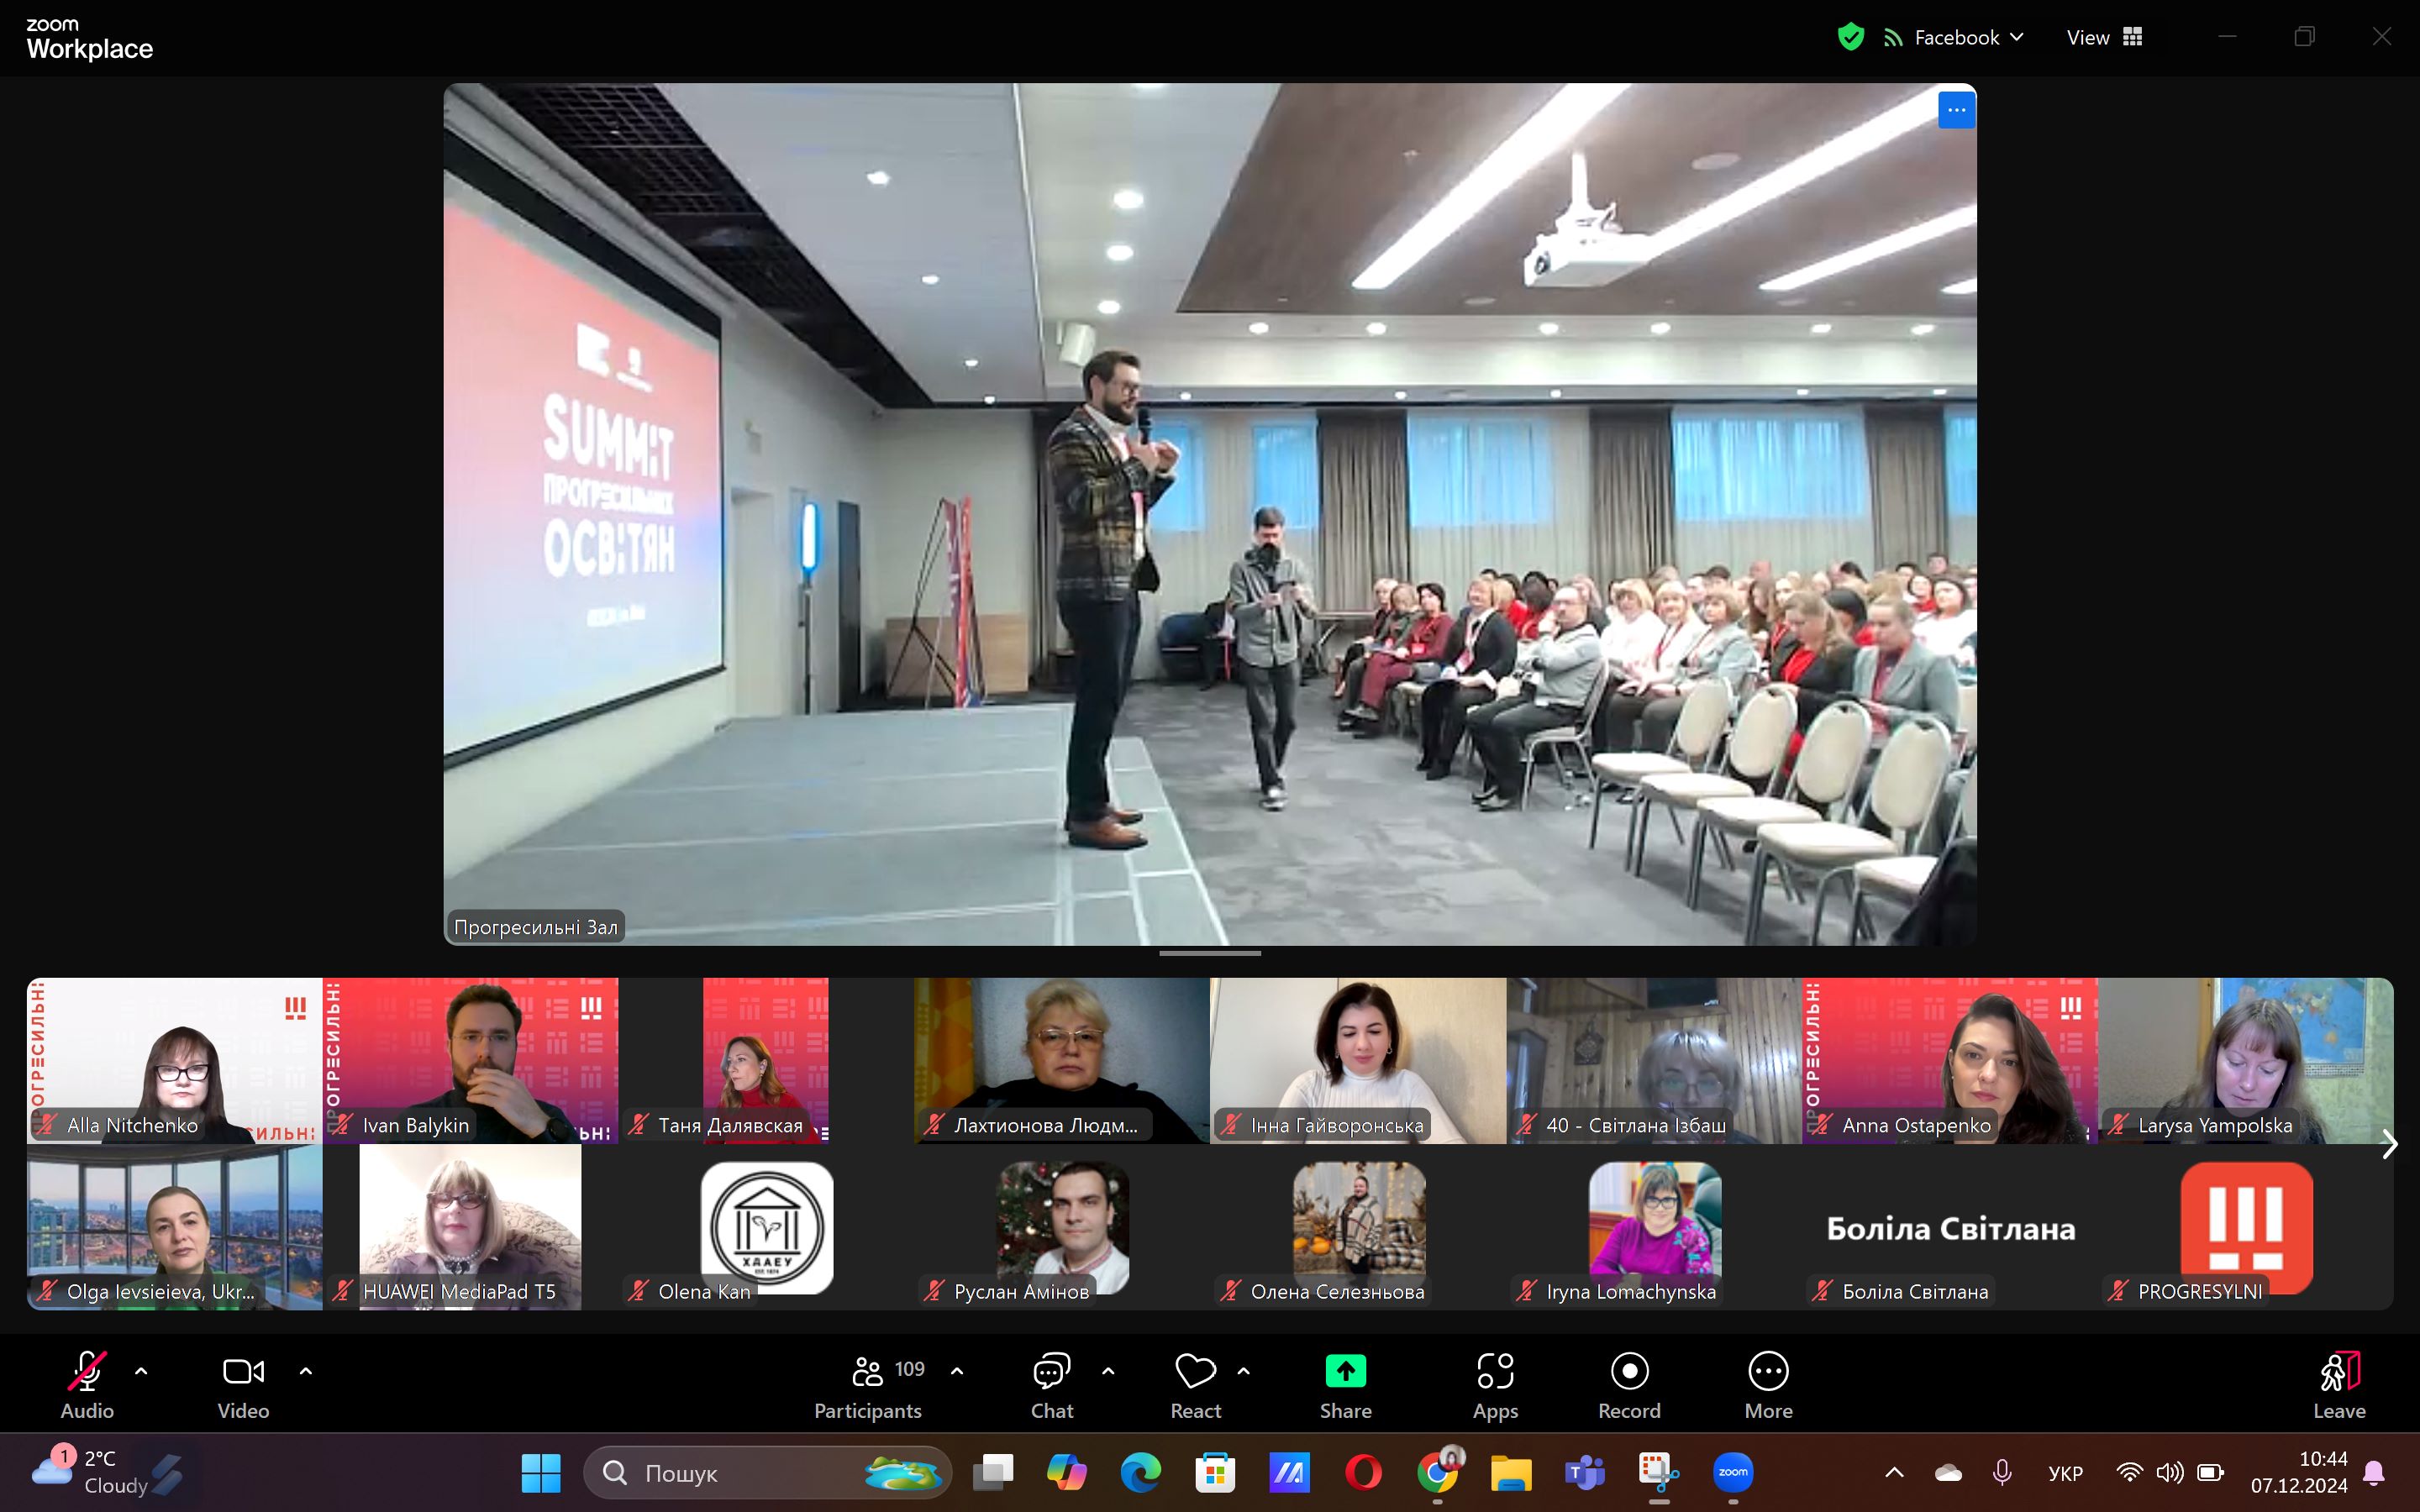
Task: Open the Chat panel
Action: (x=1051, y=1385)
